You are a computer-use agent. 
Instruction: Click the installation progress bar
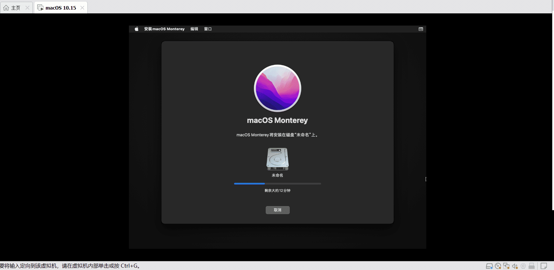click(278, 184)
